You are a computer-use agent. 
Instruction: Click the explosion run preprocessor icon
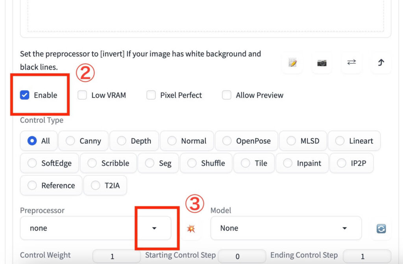tap(191, 229)
